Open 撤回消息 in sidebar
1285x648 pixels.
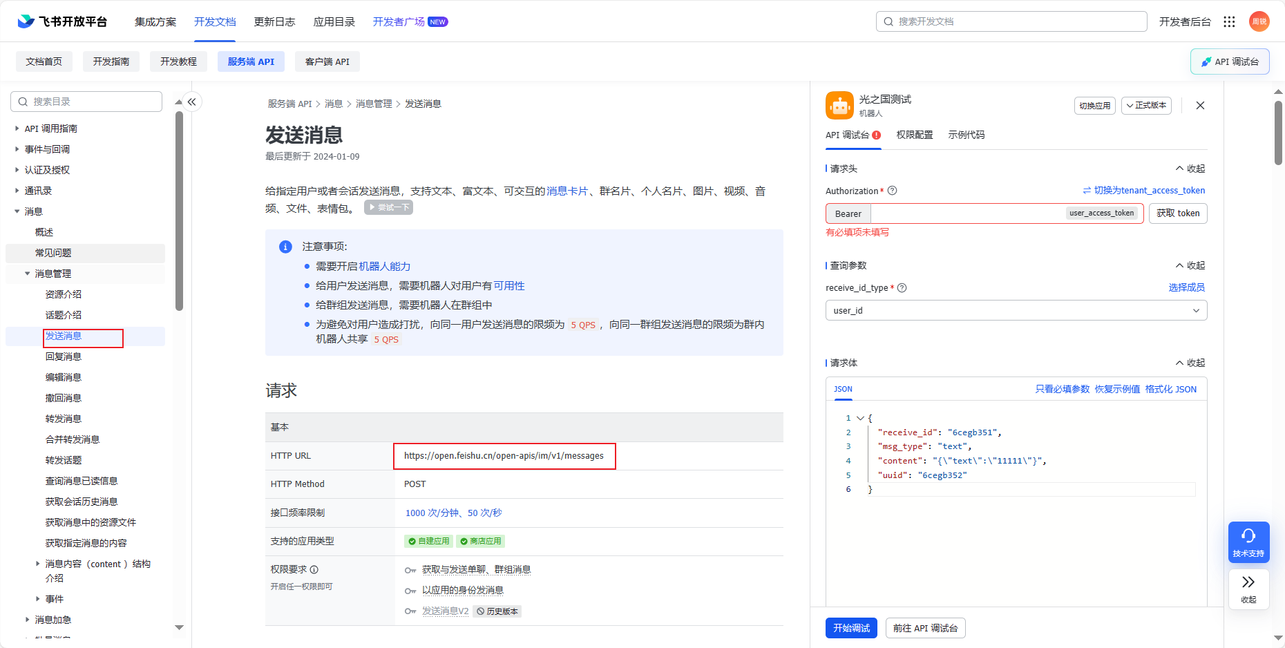(64, 398)
